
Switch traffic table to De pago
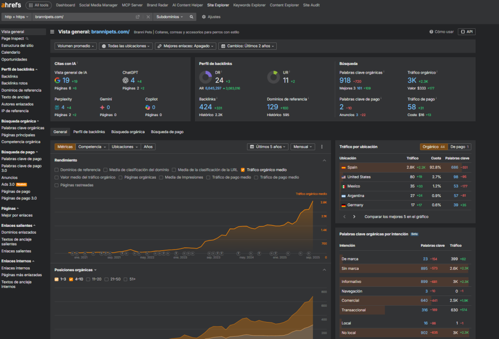point(459,147)
